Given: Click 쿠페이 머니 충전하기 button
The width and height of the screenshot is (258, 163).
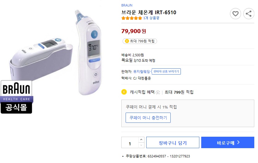Looking at the screenshot, I should 148,118.
